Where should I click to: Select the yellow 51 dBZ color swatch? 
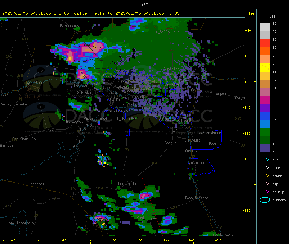pos(265,68)
